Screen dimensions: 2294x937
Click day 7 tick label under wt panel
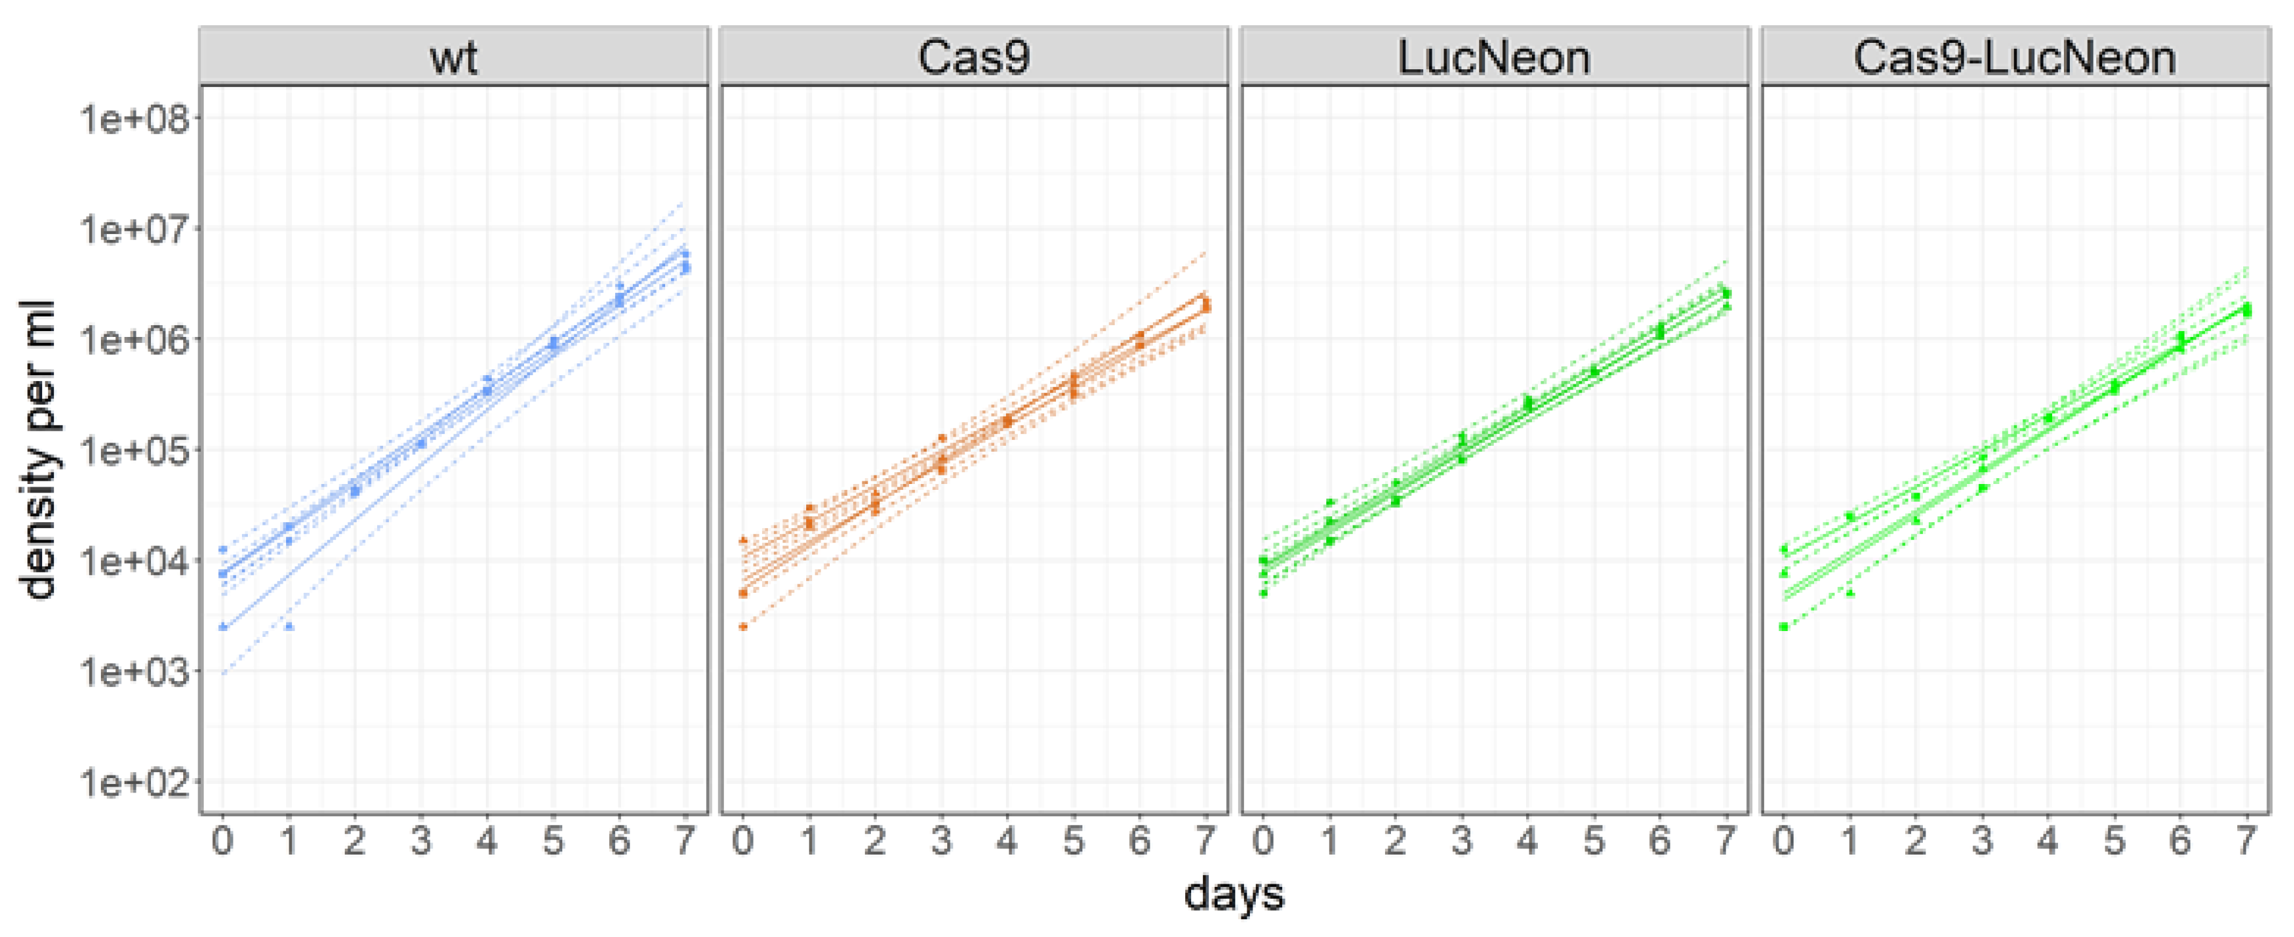[685, 840]
